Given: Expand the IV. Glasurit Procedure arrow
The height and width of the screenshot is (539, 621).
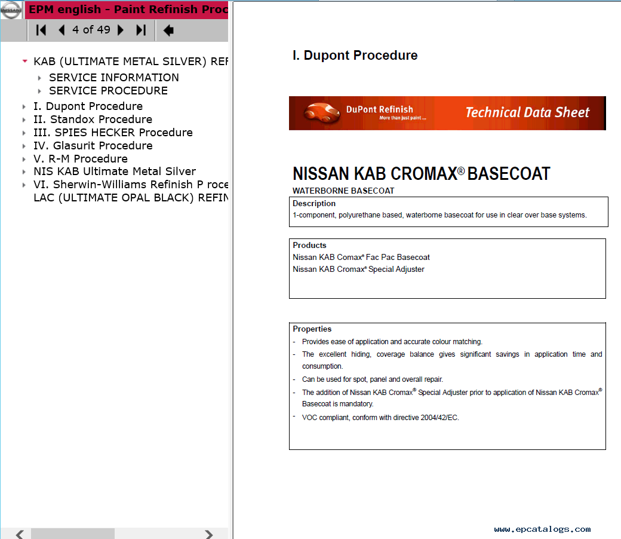Looking at the screenshot, I should (24, 146).
